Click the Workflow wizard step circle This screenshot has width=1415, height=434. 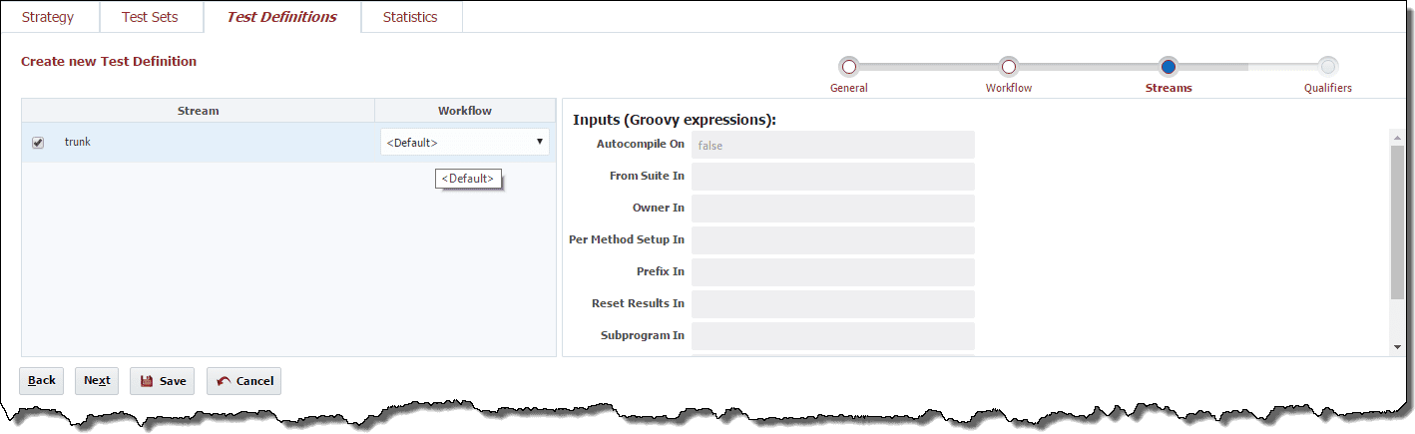(1008, 67)
